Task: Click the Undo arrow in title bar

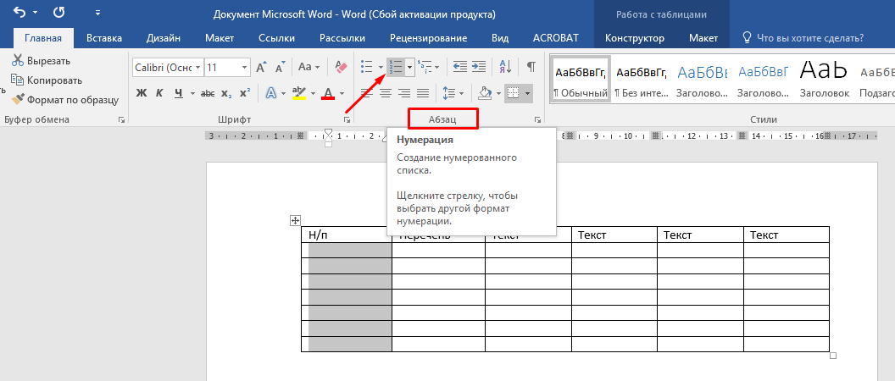Action: 19,11
